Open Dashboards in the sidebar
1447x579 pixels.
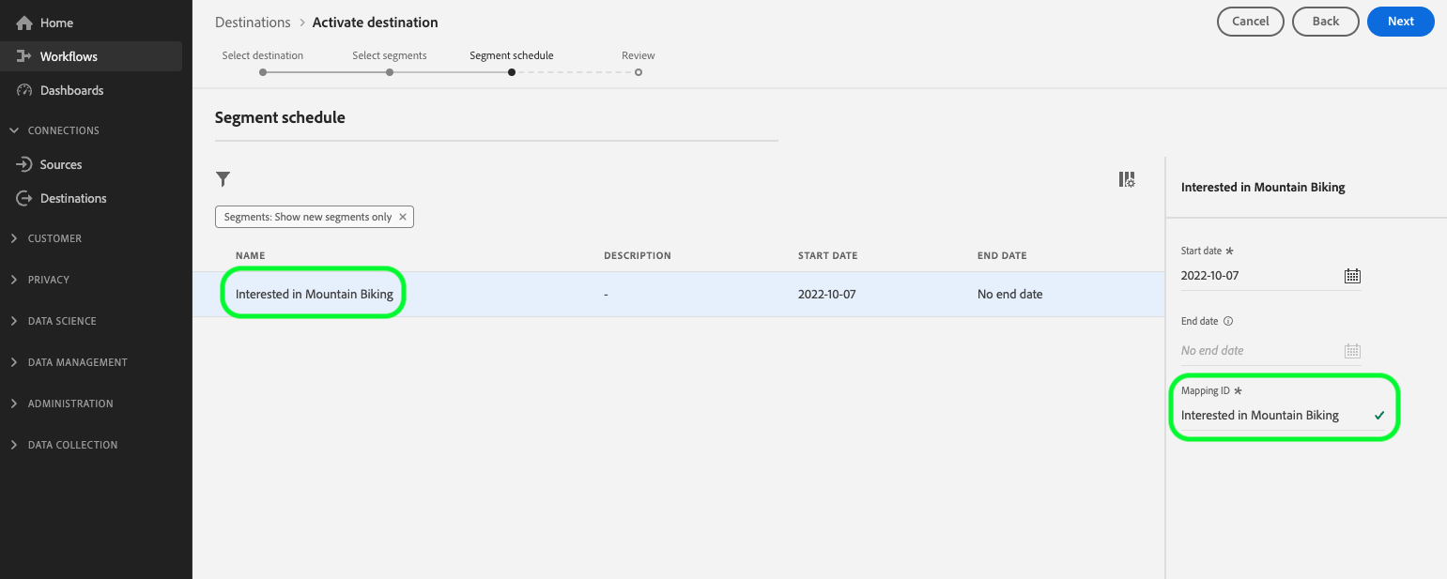click(92, 90)
